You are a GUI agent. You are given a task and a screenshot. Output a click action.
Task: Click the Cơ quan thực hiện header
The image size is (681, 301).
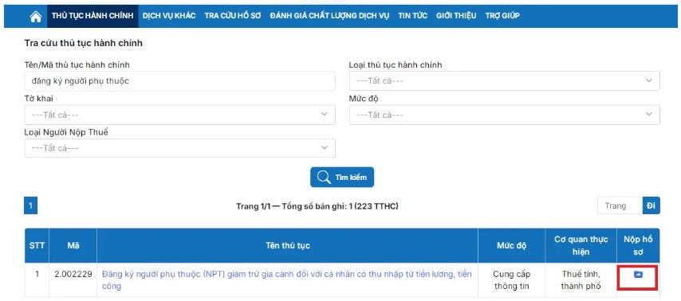click(581, 245)
